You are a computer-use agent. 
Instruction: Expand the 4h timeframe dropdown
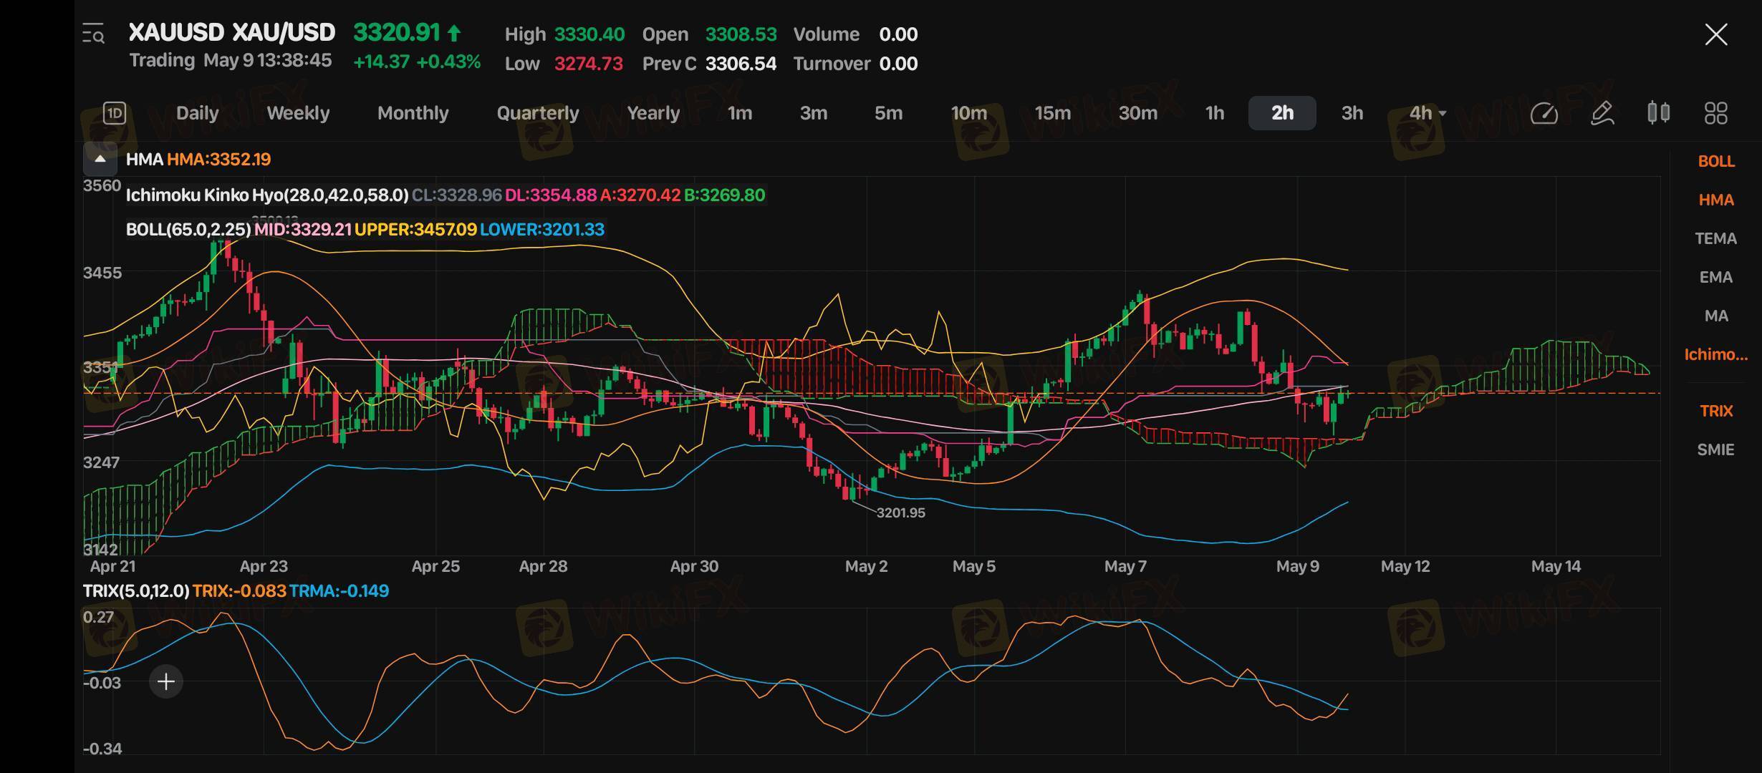coord(1428,113)
